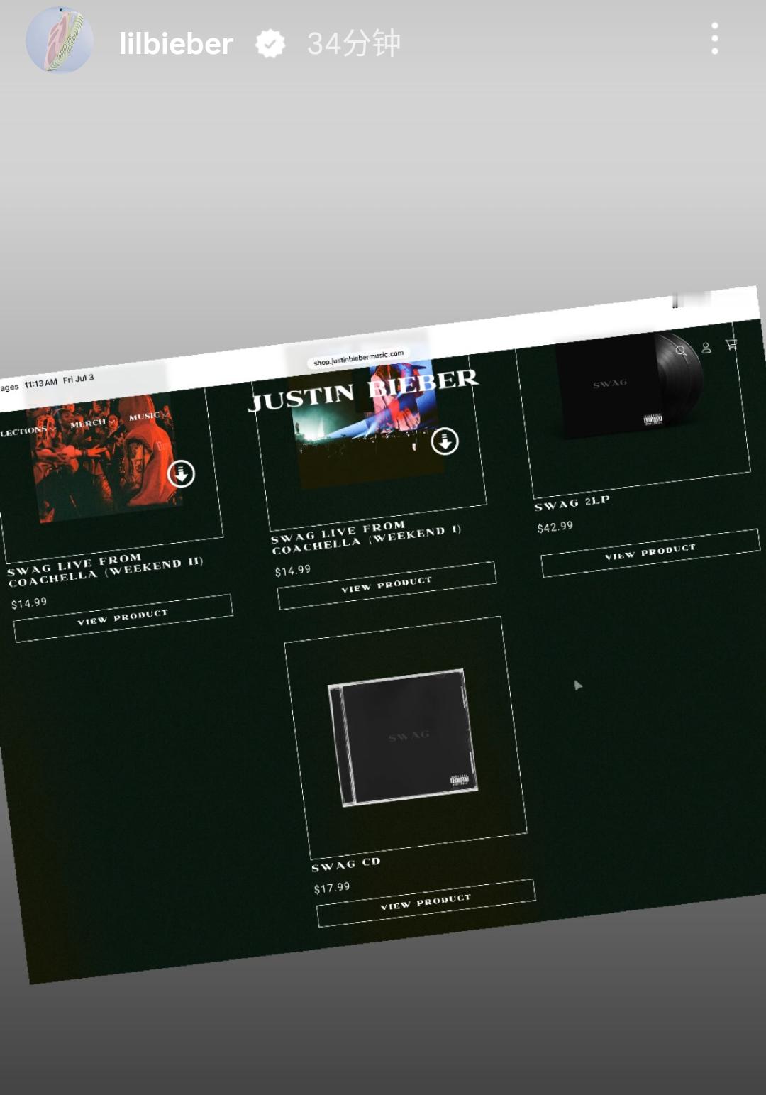
Task: Open the Coachella Weekend I album thumbnail
Action: (367, 424)
